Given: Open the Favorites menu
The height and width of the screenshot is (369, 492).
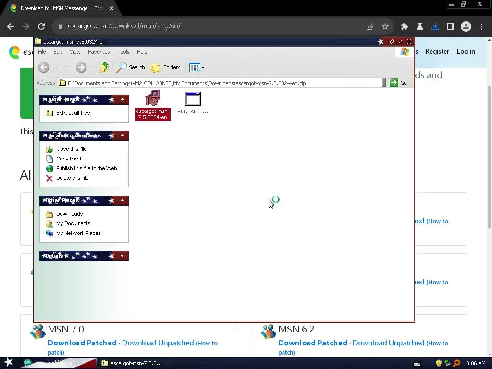Looking at the screenshot, I should (99, 52).
